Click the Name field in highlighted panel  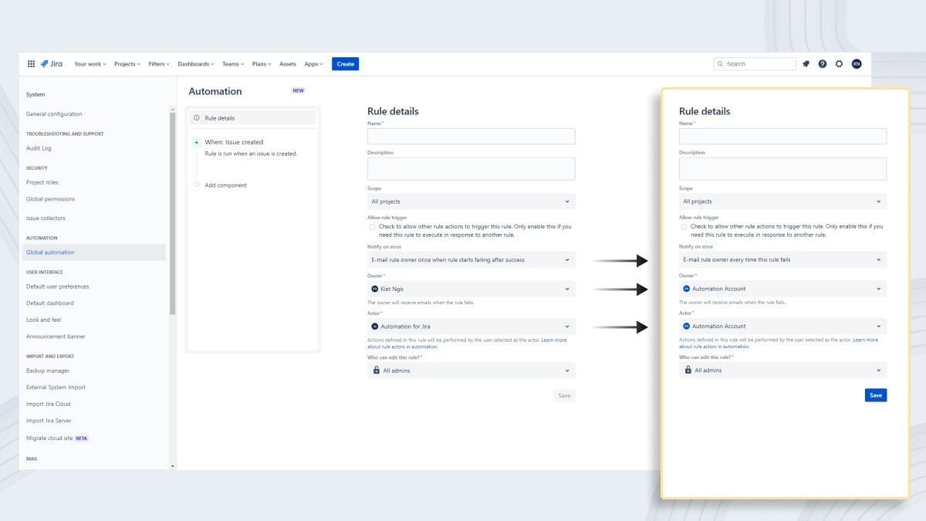pos(782,137)
